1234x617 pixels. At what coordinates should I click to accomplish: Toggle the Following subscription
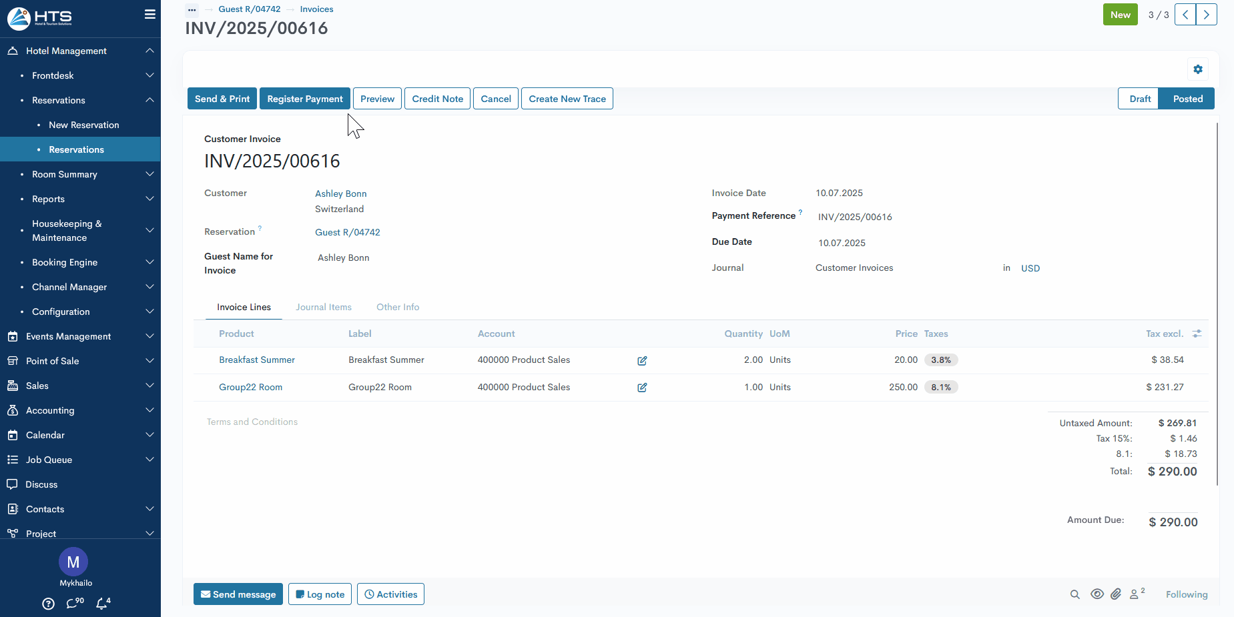(x=1186, y=594)
